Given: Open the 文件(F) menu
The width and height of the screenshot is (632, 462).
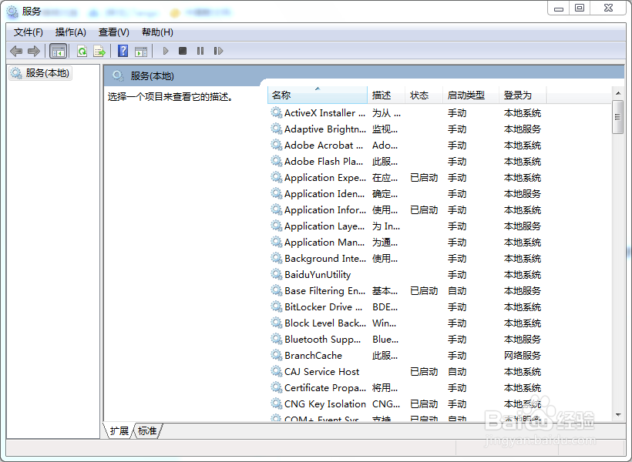Looking at the screenshot, I should pos(29,32).
